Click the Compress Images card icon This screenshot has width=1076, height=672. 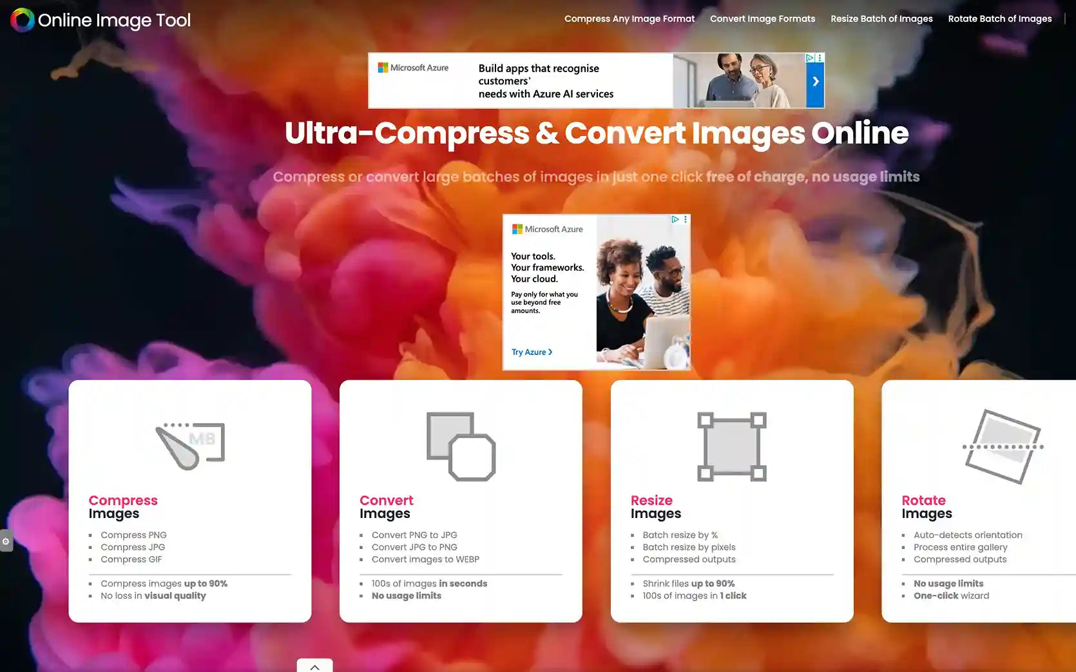[x=190, y=446]
